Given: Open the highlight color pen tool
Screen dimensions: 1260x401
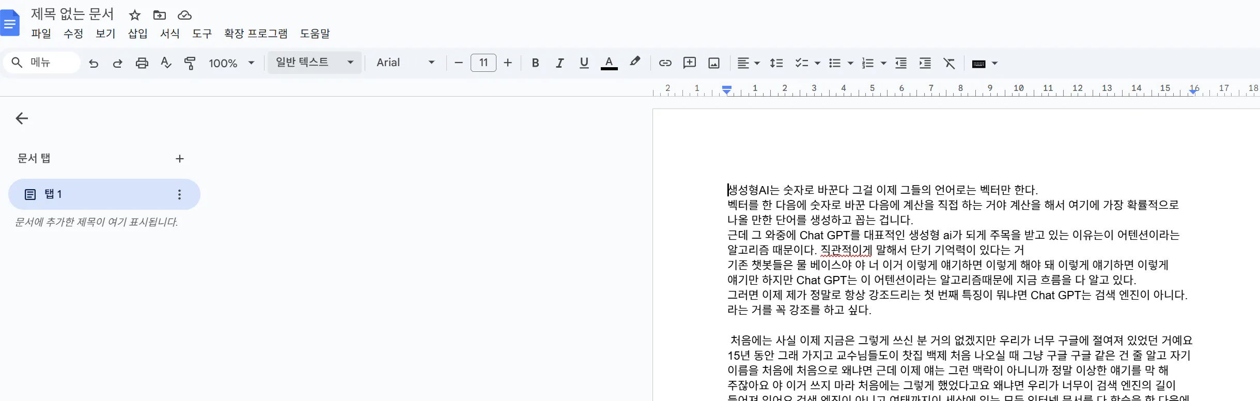Looking at the screenshot, I should coord(635,62).
